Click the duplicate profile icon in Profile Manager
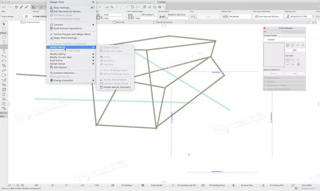The height and width of the screenshot is (191, 320). [293, 45]
